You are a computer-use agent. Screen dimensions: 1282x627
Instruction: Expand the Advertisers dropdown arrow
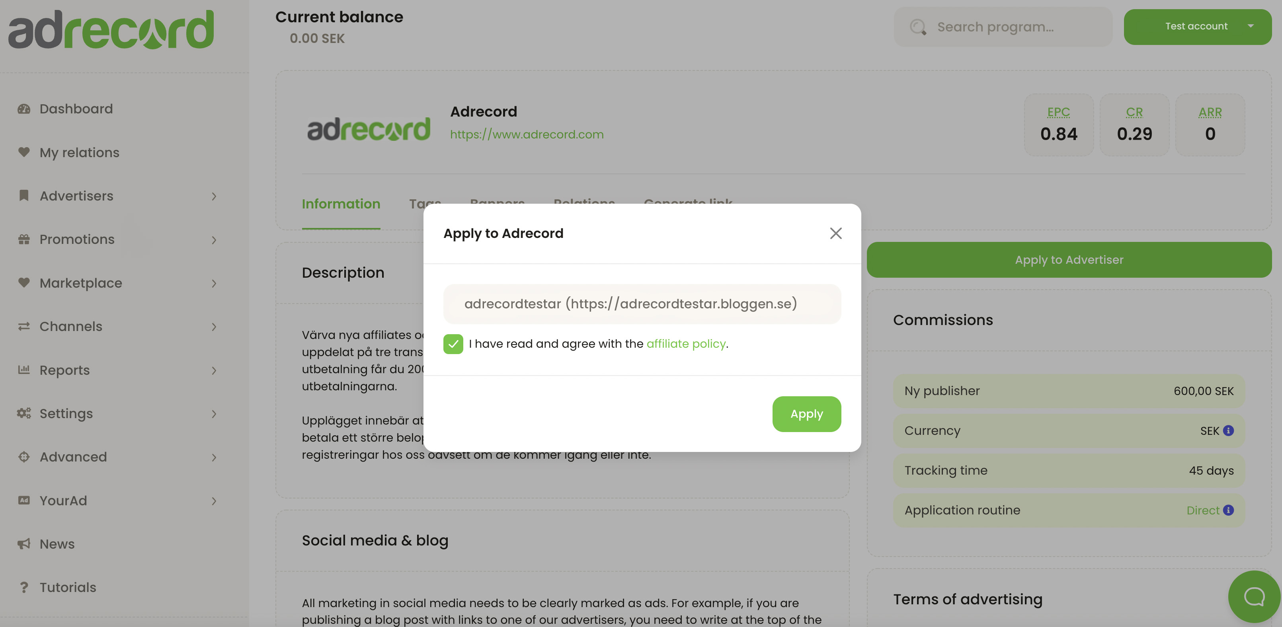pyautogui.click(x=214, y=196)
